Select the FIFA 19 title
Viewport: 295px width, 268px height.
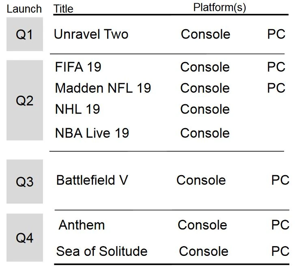[x=78, y=67]
